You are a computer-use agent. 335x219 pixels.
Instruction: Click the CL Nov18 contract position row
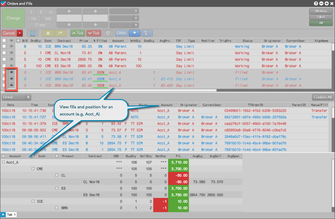[x=121, y=182]
